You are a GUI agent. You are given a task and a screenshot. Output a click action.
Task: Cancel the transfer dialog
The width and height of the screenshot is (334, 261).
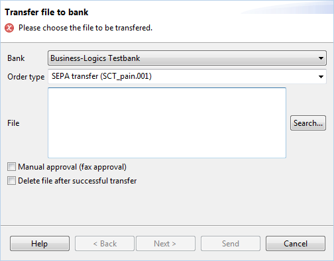296,244
